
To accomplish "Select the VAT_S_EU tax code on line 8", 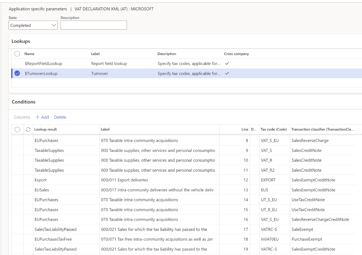I will pos(270,140).
